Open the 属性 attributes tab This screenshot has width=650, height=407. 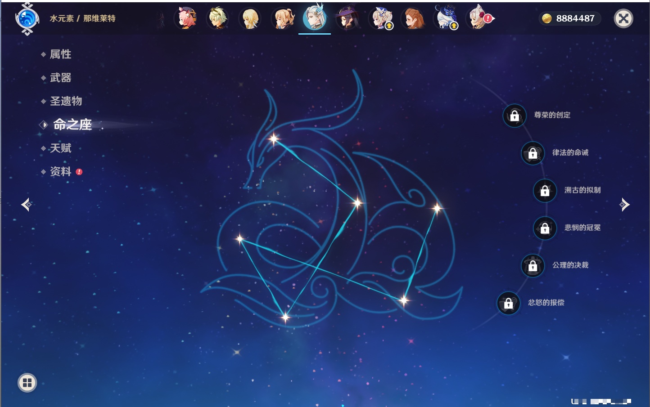point(60,54)
